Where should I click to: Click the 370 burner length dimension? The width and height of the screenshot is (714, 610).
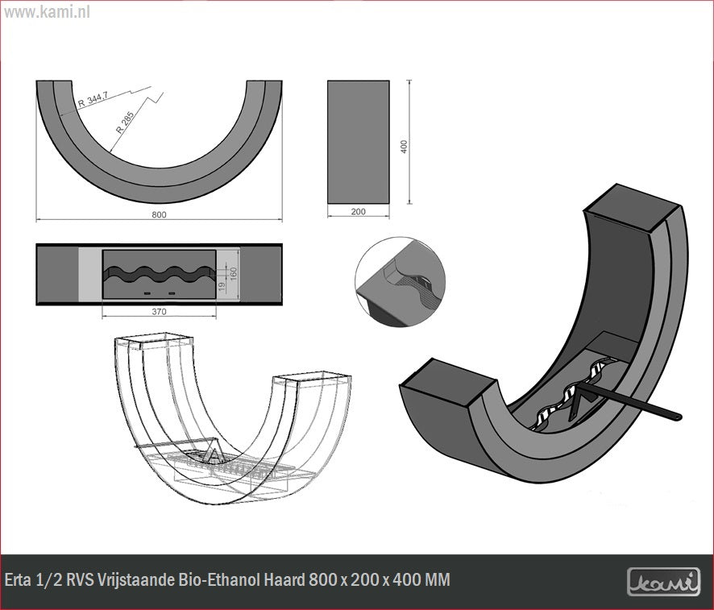[x=159, y=312]
